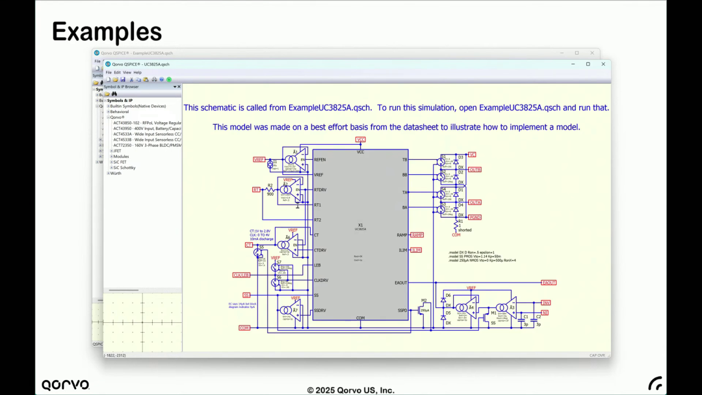Open the Symbol & IP Browser panel dropdown arrow
The image size is (702, 395).
coord(175,87)
